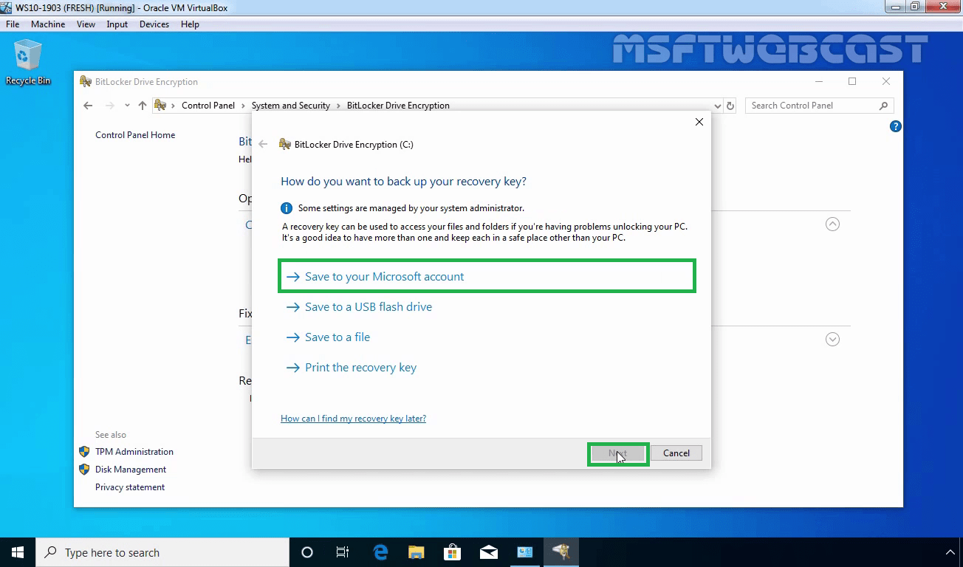Refresh the Control Panel view
Viewport: 963px width, 567px height.
click(x=730, y=106)
